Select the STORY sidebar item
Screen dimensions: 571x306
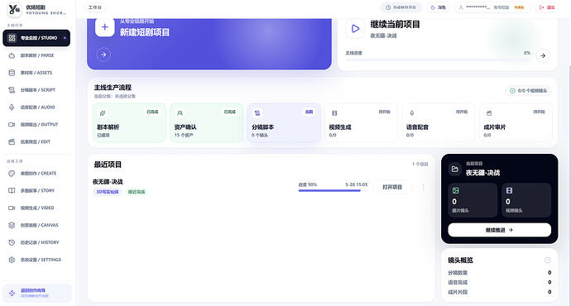click(x=36, y=191)
